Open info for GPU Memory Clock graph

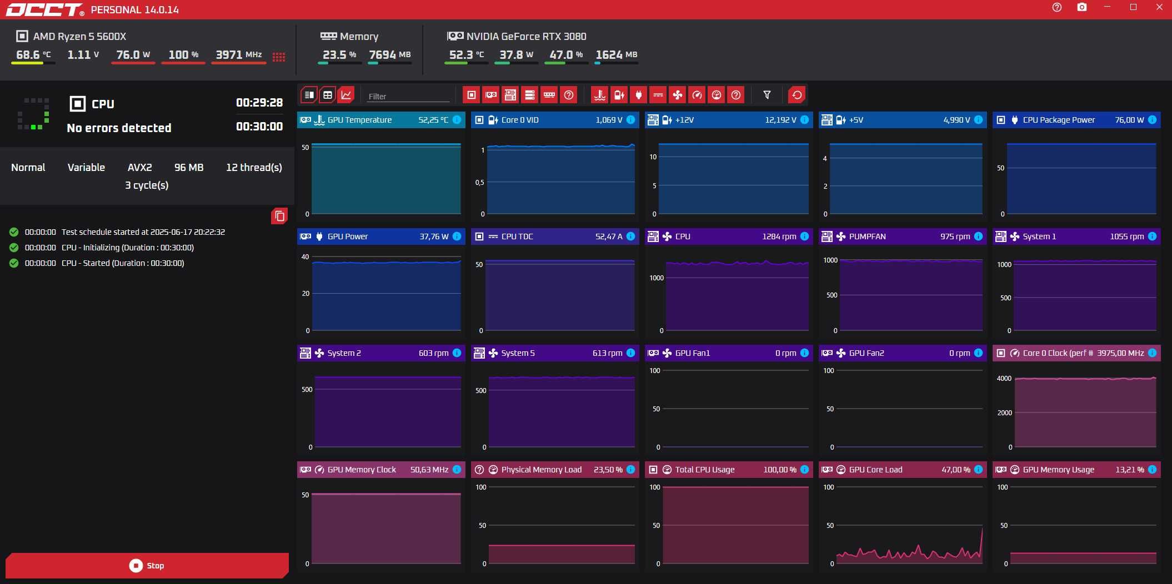click(457, 470)
